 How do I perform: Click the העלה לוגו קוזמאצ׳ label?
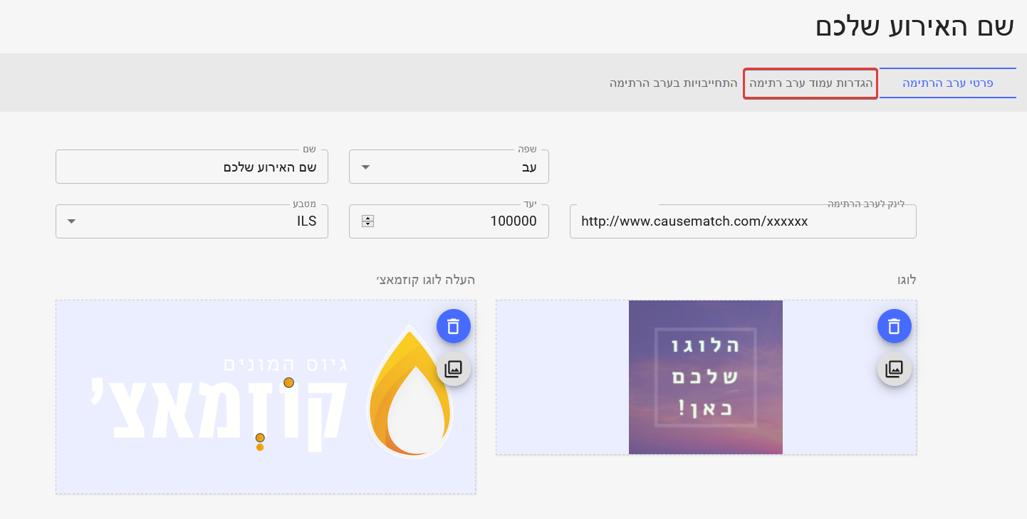pyautogui.click(x=426, y=280)
